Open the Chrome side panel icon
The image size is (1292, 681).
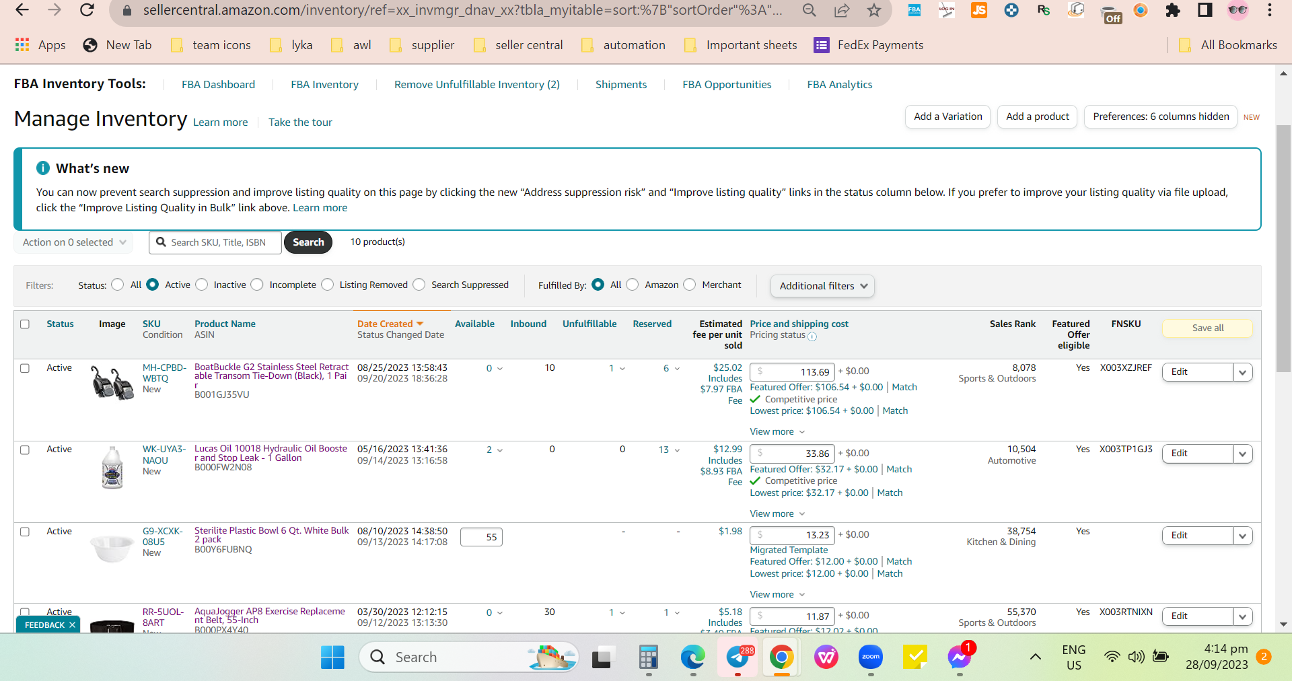[1205, 10]
